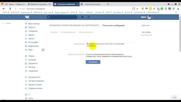This screenshot has width=181, height=102.
Task: Click the browser back arrow
Action: (4, 9)
